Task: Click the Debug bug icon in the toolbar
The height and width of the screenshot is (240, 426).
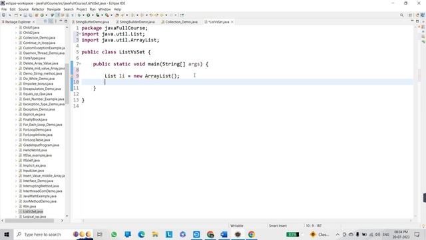Action: tap(79, 15)
